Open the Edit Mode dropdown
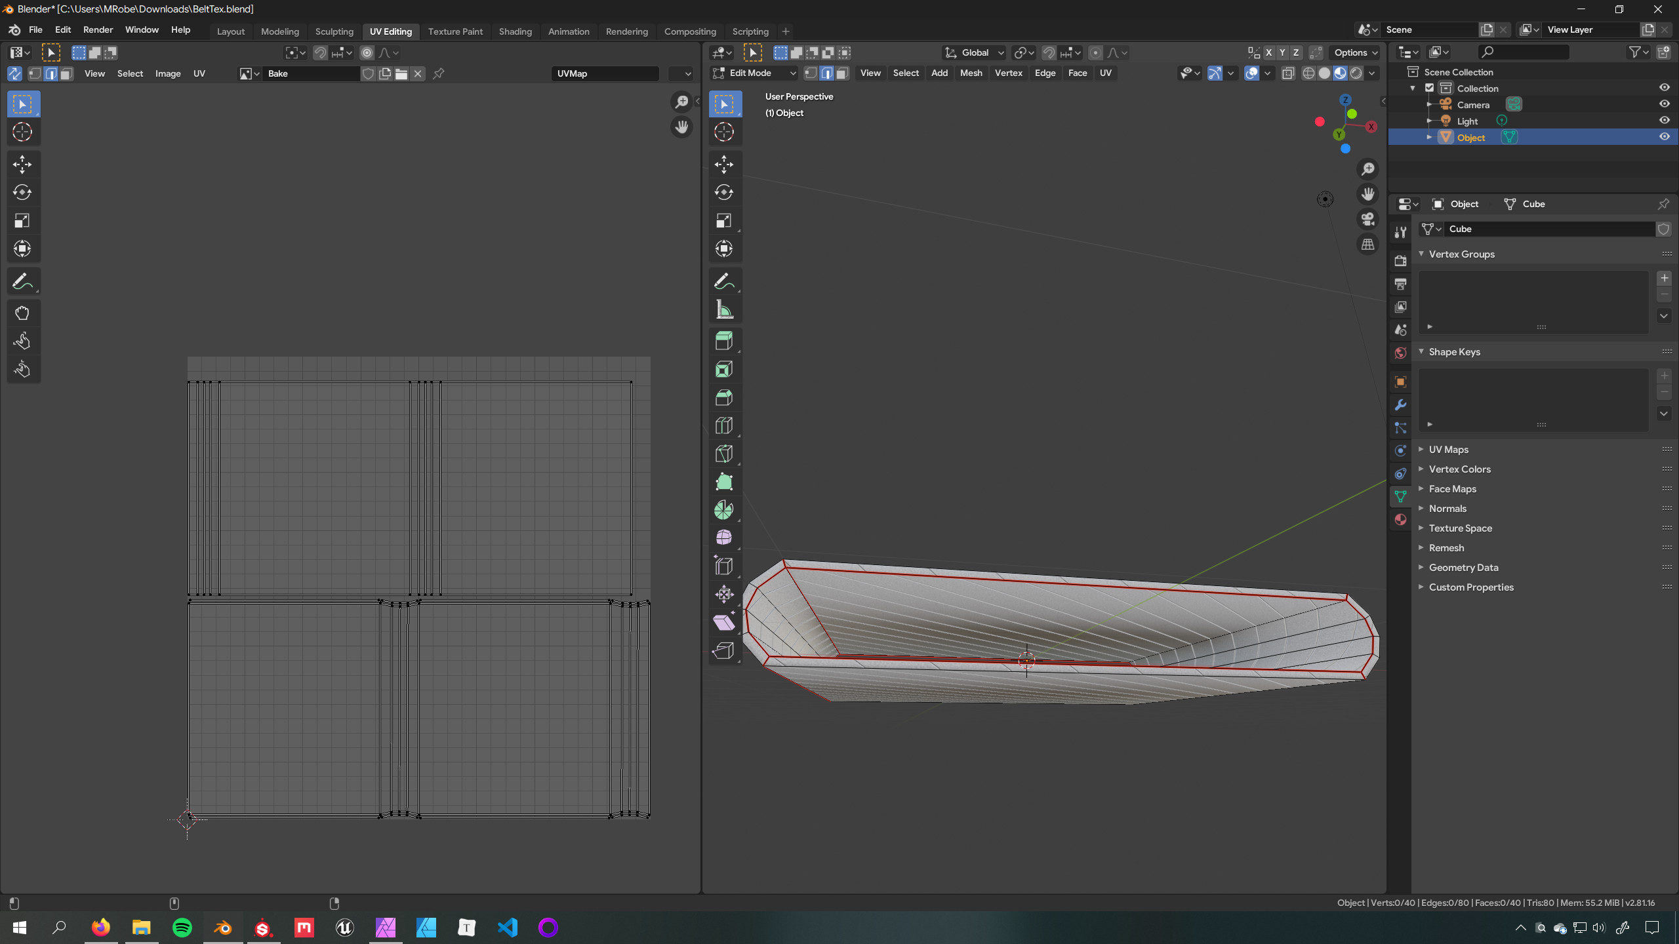The height and width of the screenshot is (944, 1679). coord(754,73)
